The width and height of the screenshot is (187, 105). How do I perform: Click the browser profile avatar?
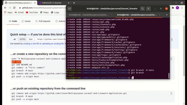pyautogui.click(x=177, y=8)
